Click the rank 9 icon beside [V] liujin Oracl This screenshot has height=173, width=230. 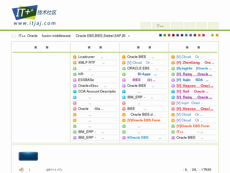[x=173, y=103]
